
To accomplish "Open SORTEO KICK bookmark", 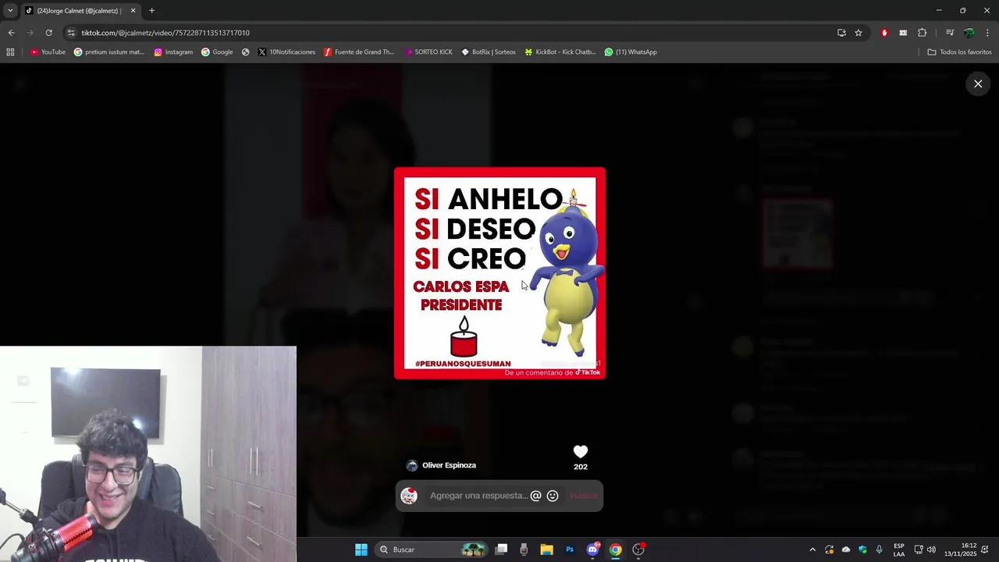I will coord(428,52).
